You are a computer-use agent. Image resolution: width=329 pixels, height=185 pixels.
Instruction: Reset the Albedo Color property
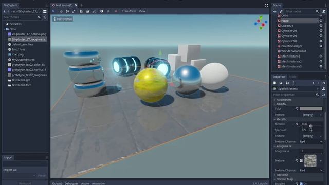point(297,109)
